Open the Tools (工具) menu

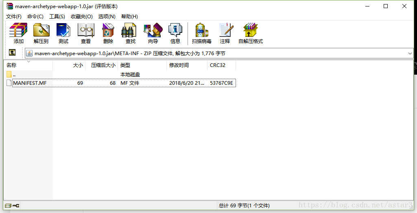(57, 17)
